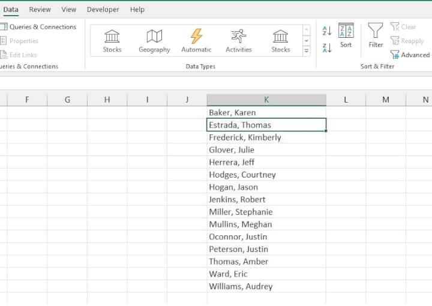The image size is (432, 306).
Task: Switch to the Review tab
Action: pos(40,10)
